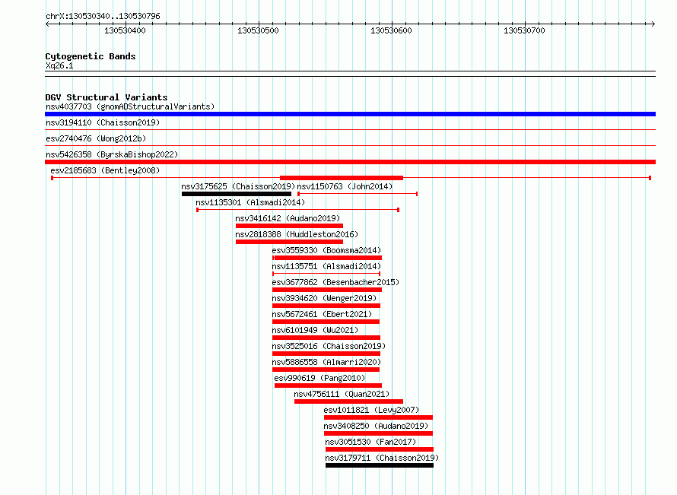Select the thick red nsv5426358 variant bar

[x=350, y=162]
